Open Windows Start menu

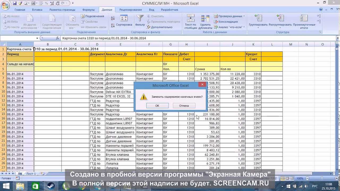click(6, 185)
